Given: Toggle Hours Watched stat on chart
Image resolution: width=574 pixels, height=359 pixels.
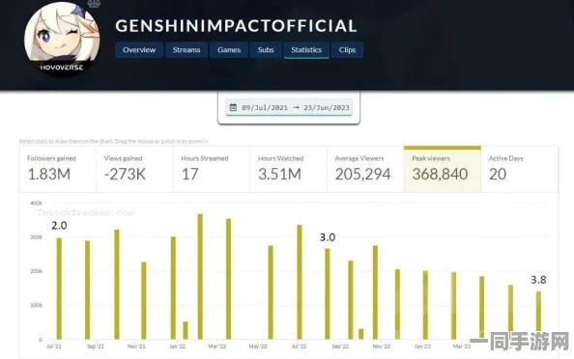Looking at the screenshot, I should 289,169.
